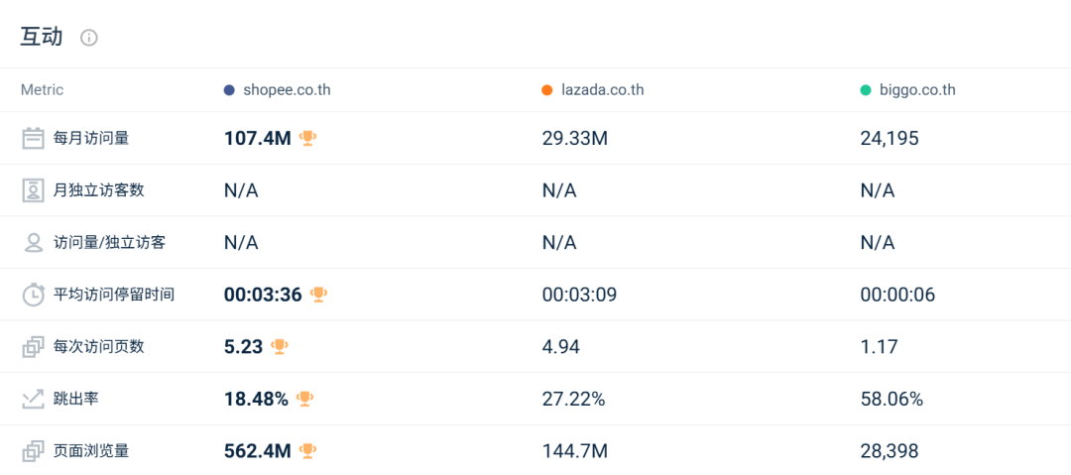Click the orange dot for lazada.co.th
Screen dimensions: 1071x475
coord(546,90)
